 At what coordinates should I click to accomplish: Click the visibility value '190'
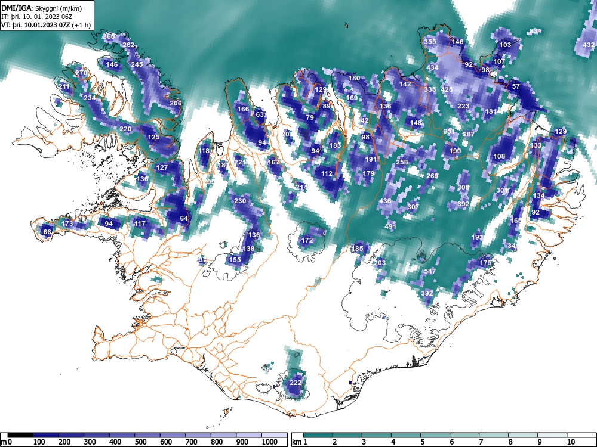(455, 151)
